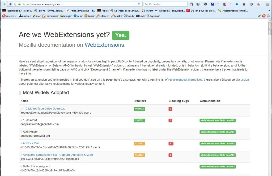
Task: Go to the home page icon
Action: tap(244, 4)
